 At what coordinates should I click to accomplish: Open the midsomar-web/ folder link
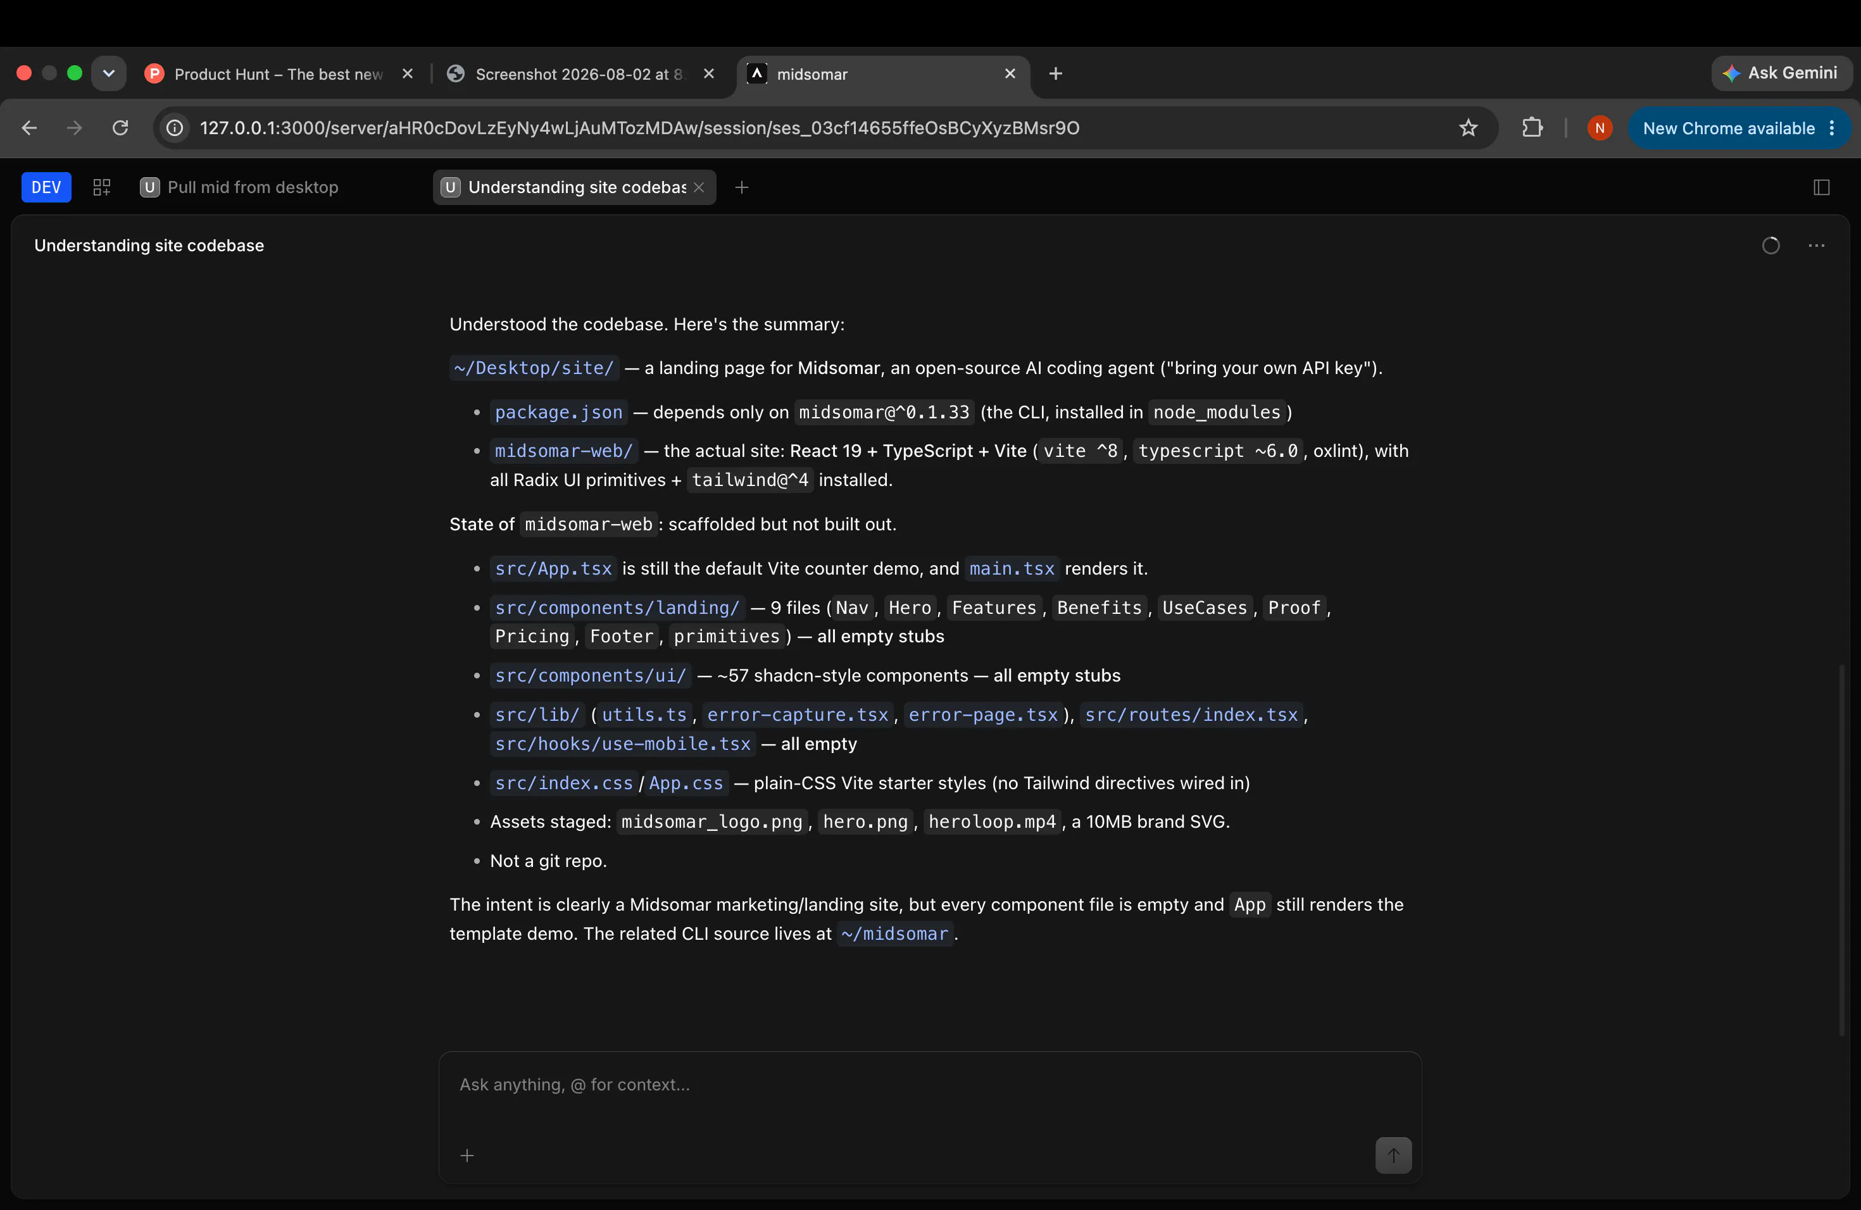pos(564,451)
